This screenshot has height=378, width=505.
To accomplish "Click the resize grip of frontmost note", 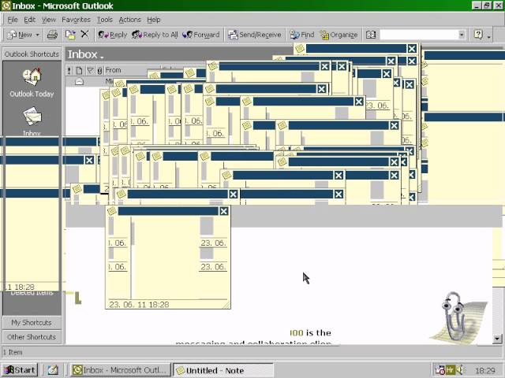I will tap(226, 305).
